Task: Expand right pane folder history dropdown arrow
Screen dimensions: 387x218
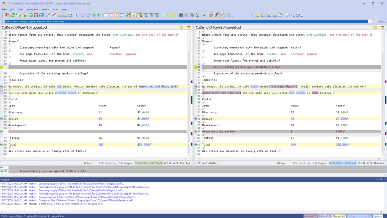Action: point(379,27)
